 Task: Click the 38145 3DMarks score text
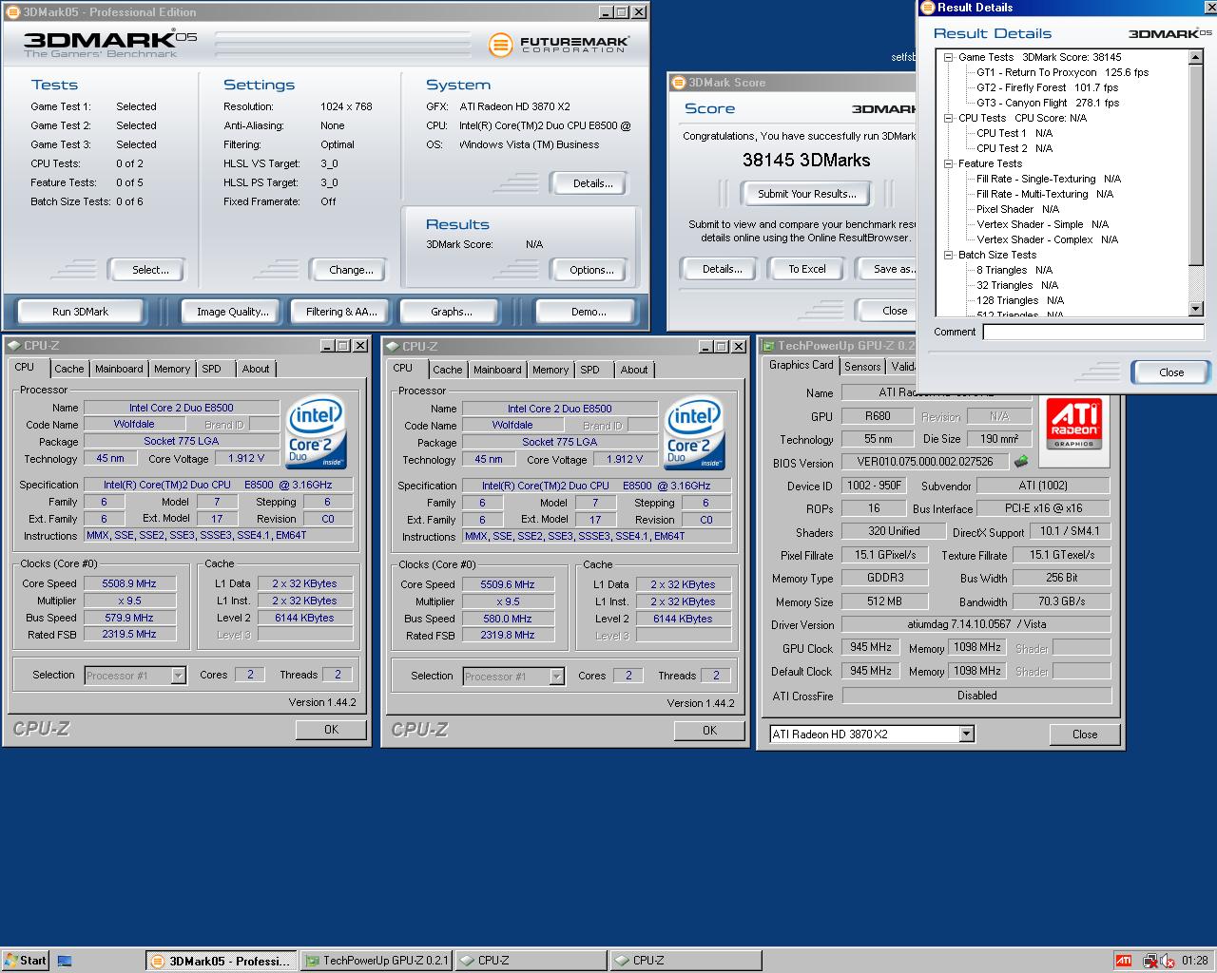click(x=806, y=161)
